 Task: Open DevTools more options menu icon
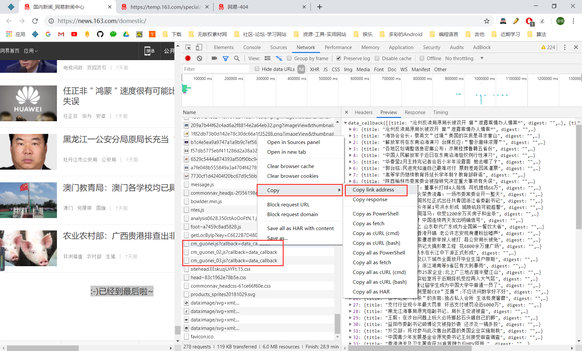click(565, 47)
